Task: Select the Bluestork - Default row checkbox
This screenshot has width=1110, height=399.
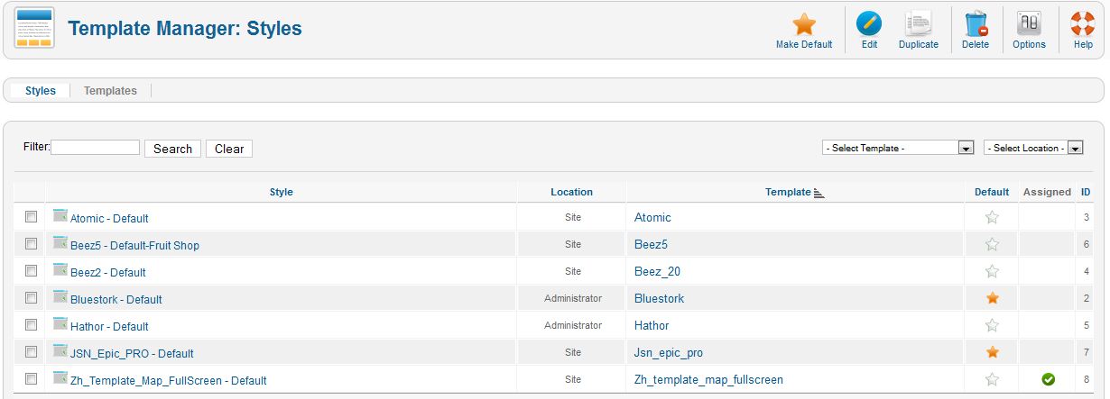Action: (x=31, y=298)
